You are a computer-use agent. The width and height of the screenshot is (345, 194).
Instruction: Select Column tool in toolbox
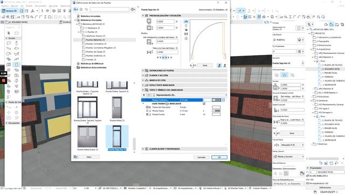pos(17,43)
